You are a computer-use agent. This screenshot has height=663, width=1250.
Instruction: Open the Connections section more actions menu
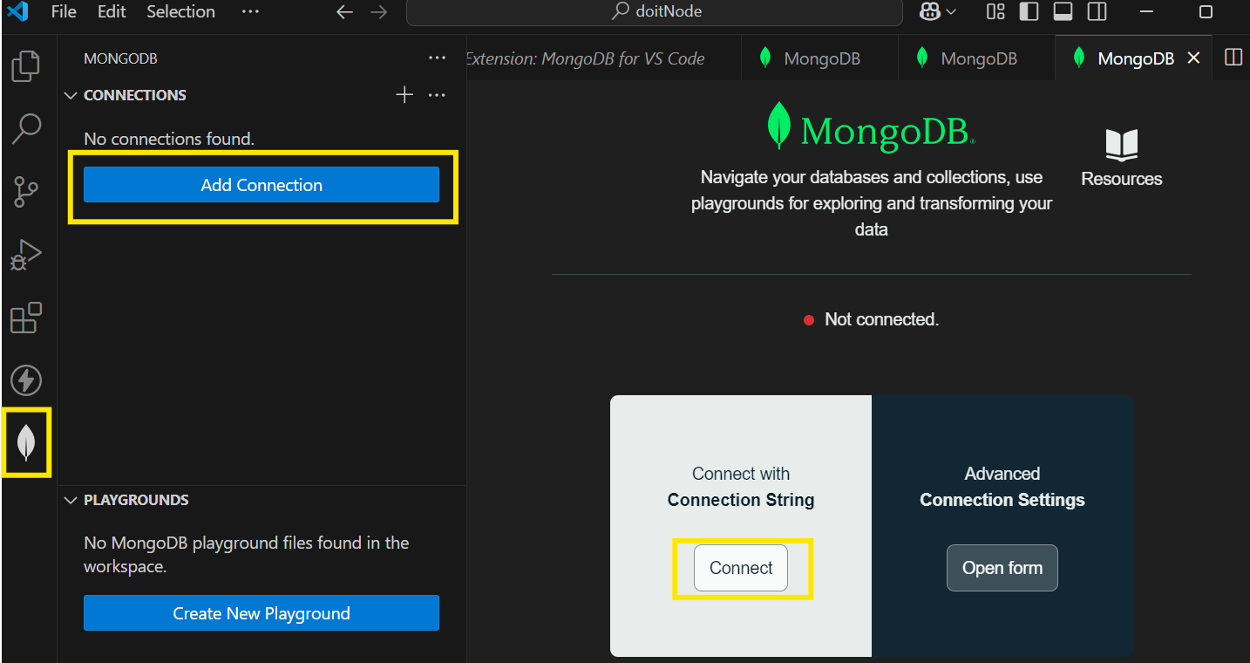click(438, 95)
